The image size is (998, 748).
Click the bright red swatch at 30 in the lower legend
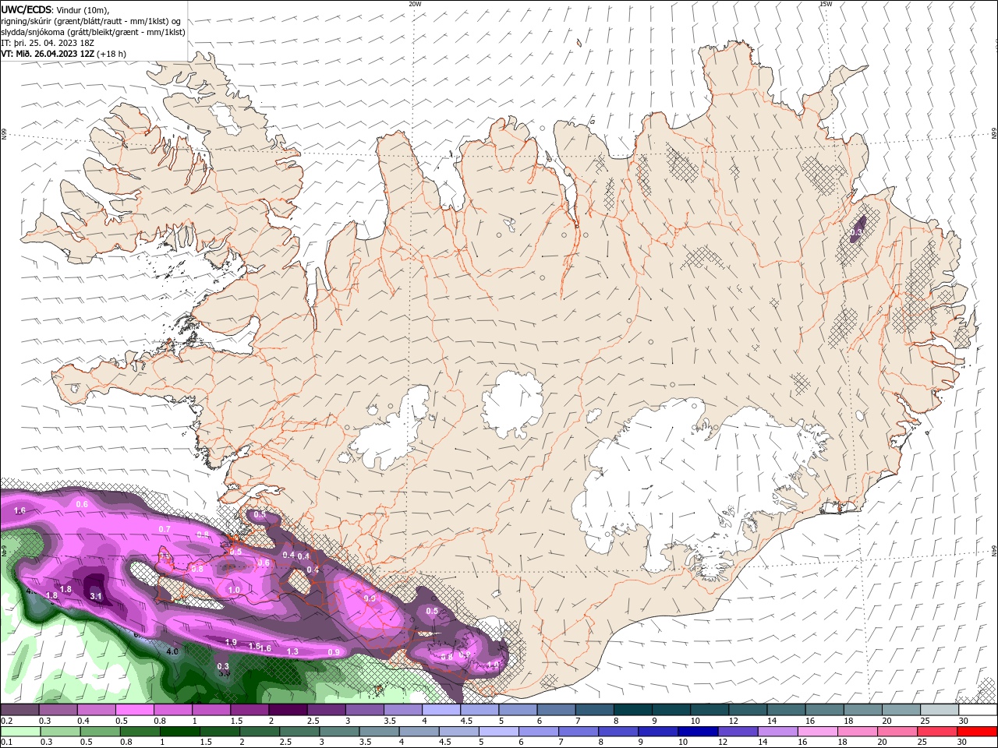pyautogui.click(x=979, y=732)
